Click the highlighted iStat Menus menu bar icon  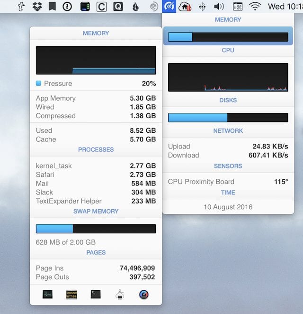(169, 7)
